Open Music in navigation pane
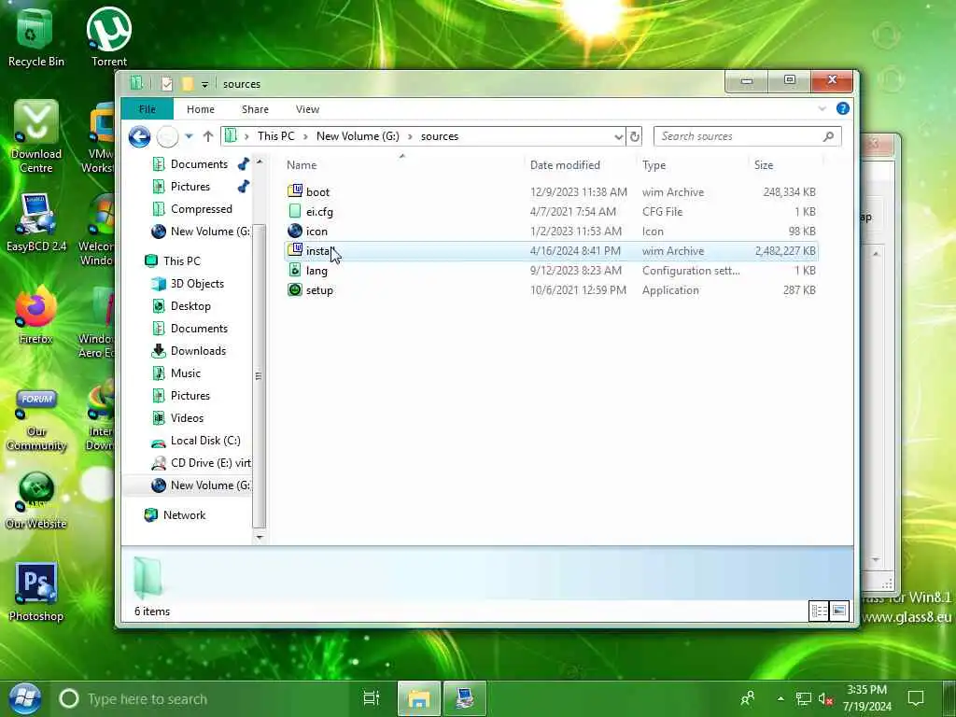This screenshot has width=956, height=717. coord(186,373)
